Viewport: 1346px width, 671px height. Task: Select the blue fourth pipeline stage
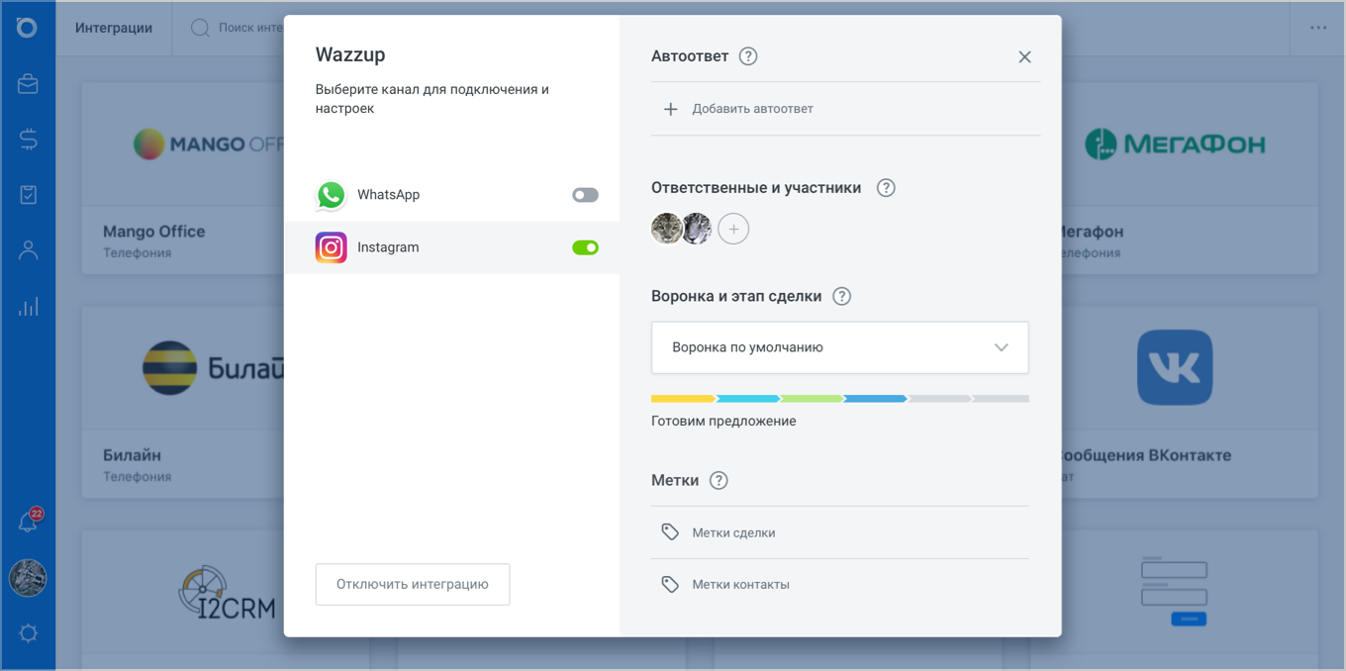pyautogui.click(x=875, y=399)
